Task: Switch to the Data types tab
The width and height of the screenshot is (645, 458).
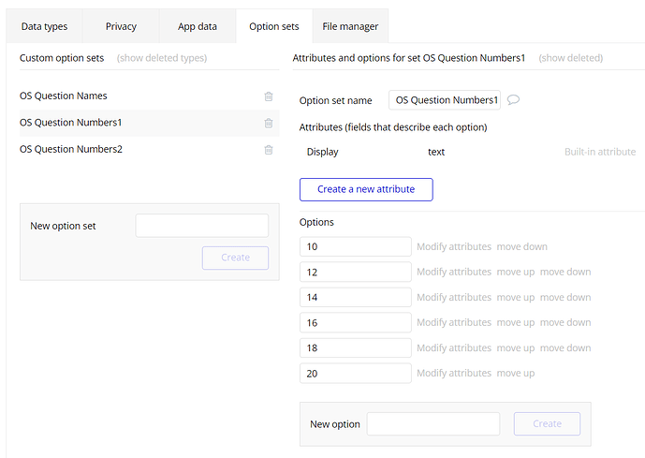Action: pos(45,26)
